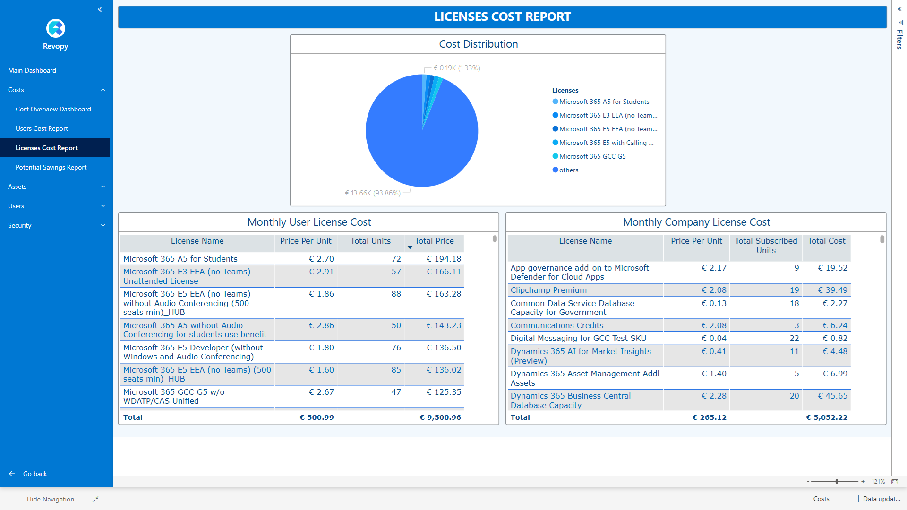Click the '€ 13.66K (93.86%)' pie data label
This screenshot has width=907, height=510.
[x=372, y=193]
